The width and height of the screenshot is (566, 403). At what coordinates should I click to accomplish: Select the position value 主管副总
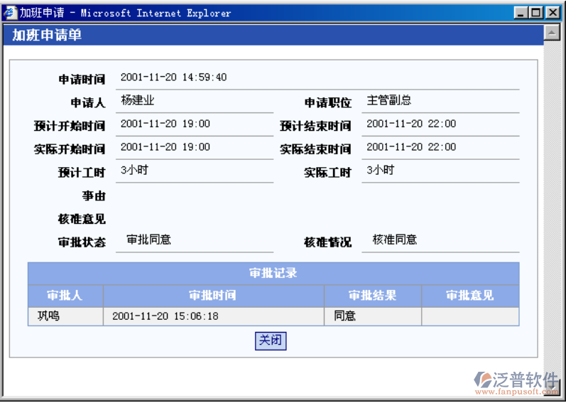(x=389, y=100)
